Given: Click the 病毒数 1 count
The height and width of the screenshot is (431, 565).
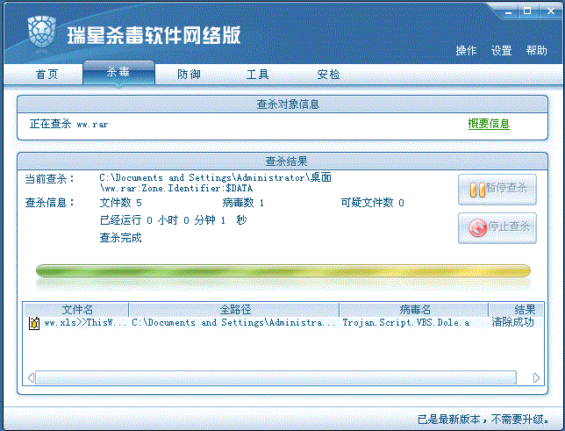Looking at the screenshot, I should tap(243, 203).
